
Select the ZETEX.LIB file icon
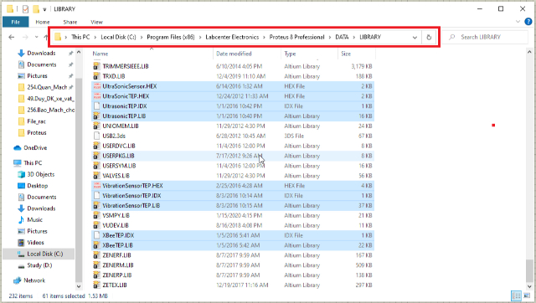click(96, 285)
